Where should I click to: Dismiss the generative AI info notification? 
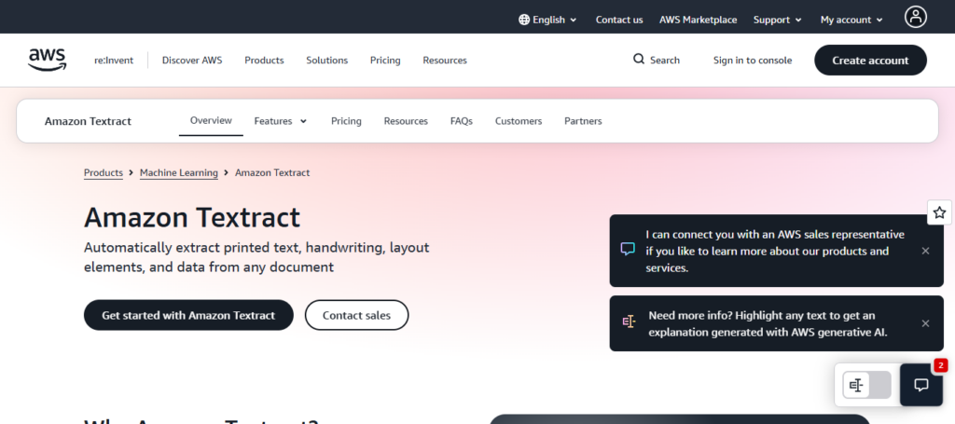click(x=925, y=323)
